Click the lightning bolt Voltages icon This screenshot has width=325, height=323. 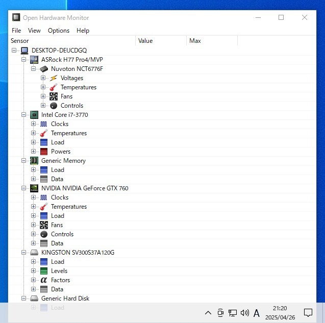(54, 78)
